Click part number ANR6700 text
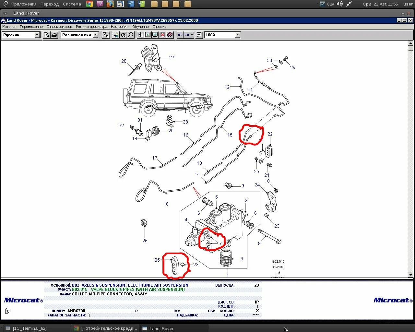415x332 pixels. click(x=76, y=311)
